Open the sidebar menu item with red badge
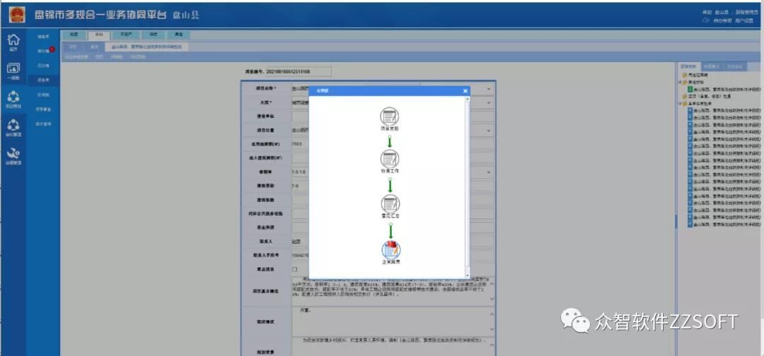This screenshot has height=356, width=764. point(44,51)
